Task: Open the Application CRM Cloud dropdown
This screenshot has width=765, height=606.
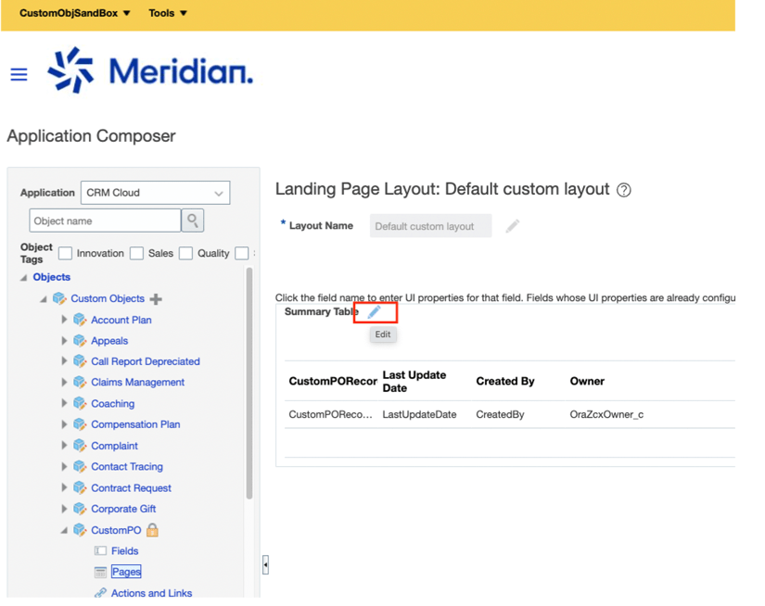Action: tap(155, 193)
